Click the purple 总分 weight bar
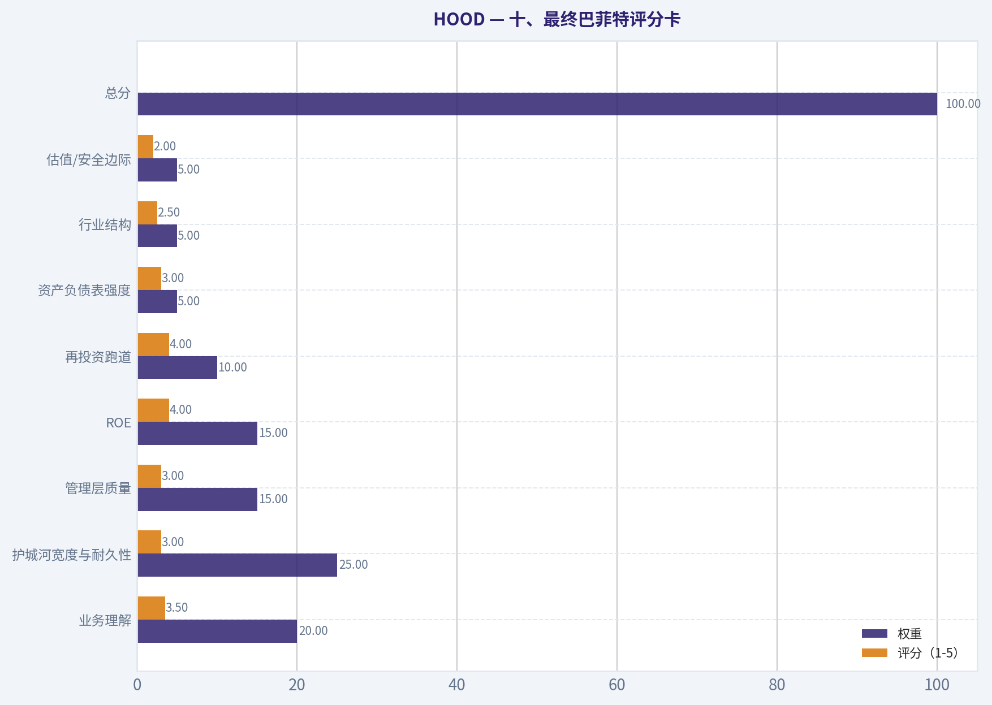 click(537, 104)
